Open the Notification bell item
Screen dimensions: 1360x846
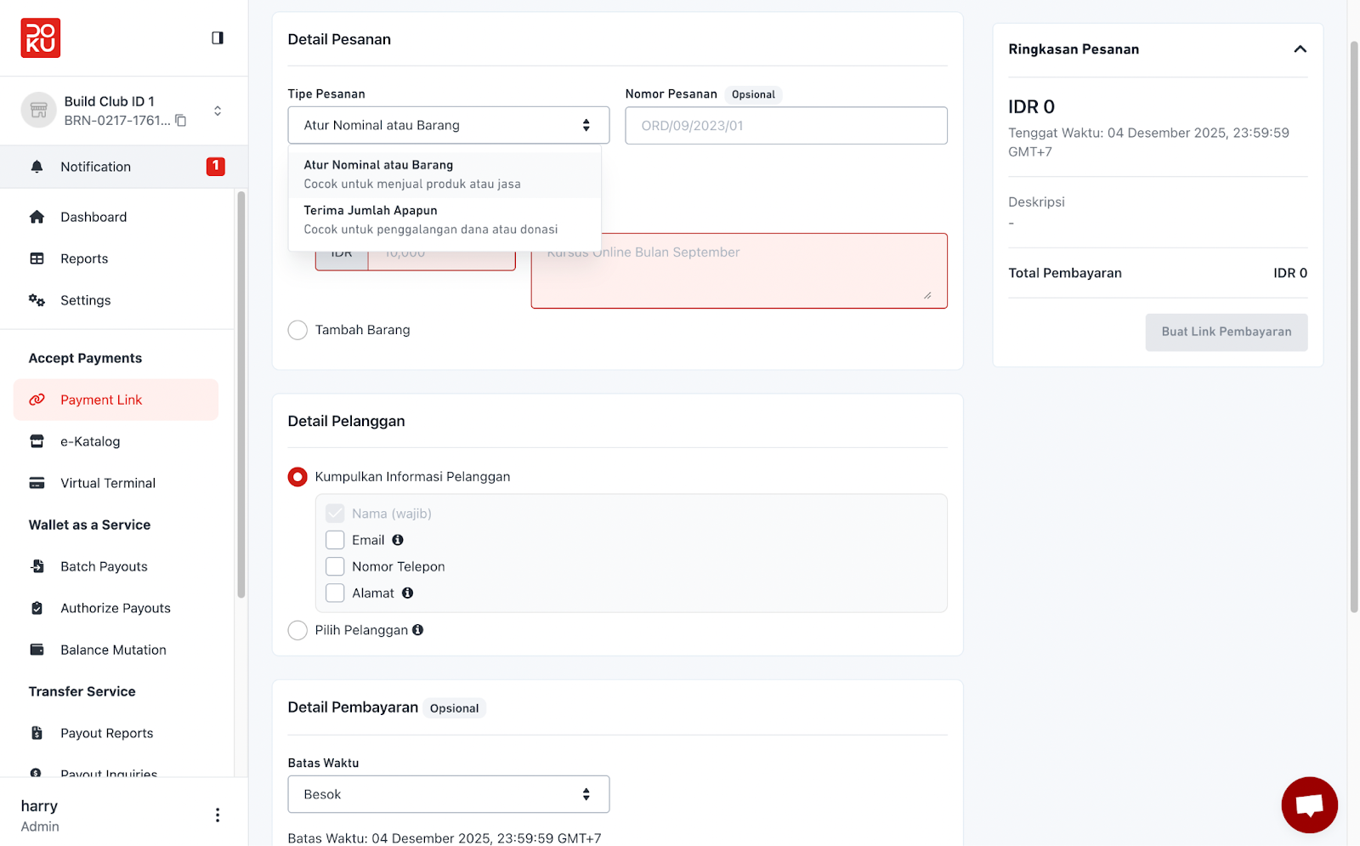pos(124,167)
